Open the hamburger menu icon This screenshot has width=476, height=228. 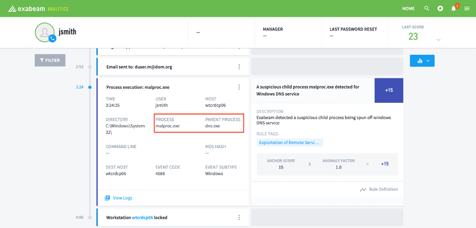(x=467, y=9)
